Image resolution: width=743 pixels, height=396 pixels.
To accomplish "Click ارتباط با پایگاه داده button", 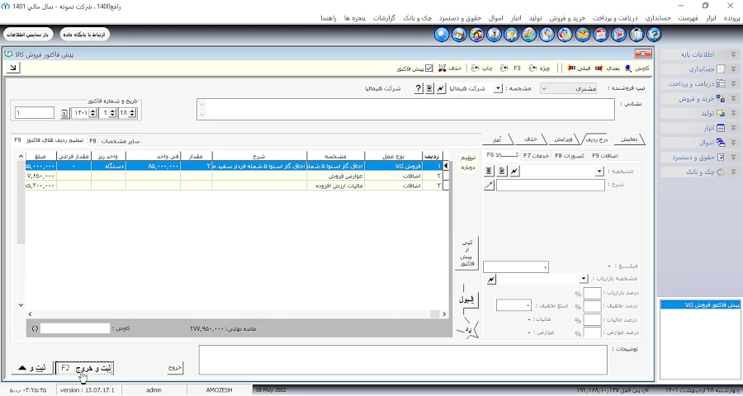I will 85,35.
